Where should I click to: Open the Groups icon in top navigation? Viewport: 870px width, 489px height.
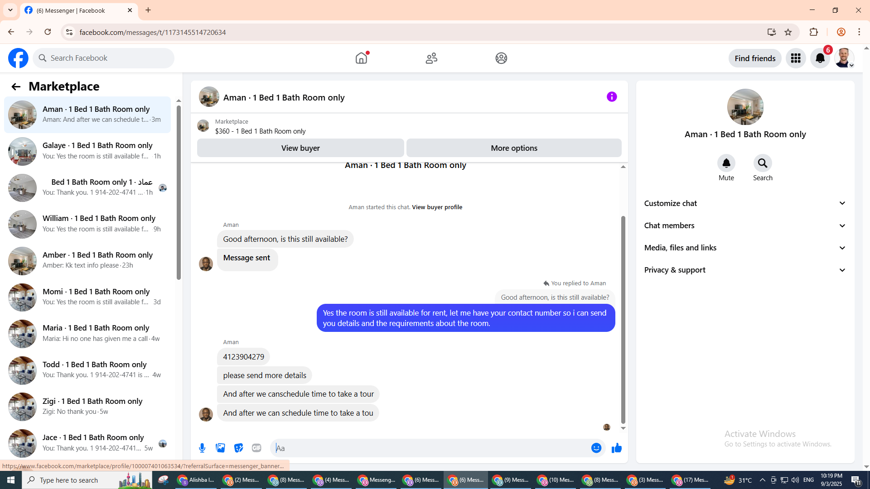point(501,58)
